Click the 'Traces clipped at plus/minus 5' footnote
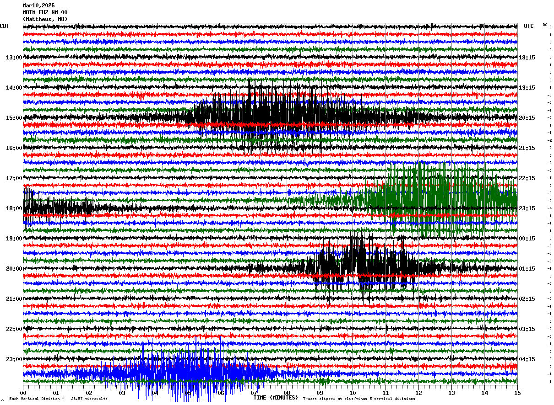The image size is (554, 405). click(359, 399)
